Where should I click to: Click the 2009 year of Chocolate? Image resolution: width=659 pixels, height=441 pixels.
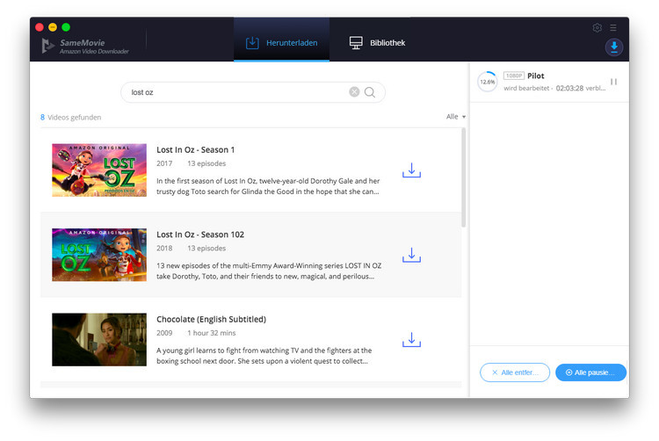coord(164,333)
